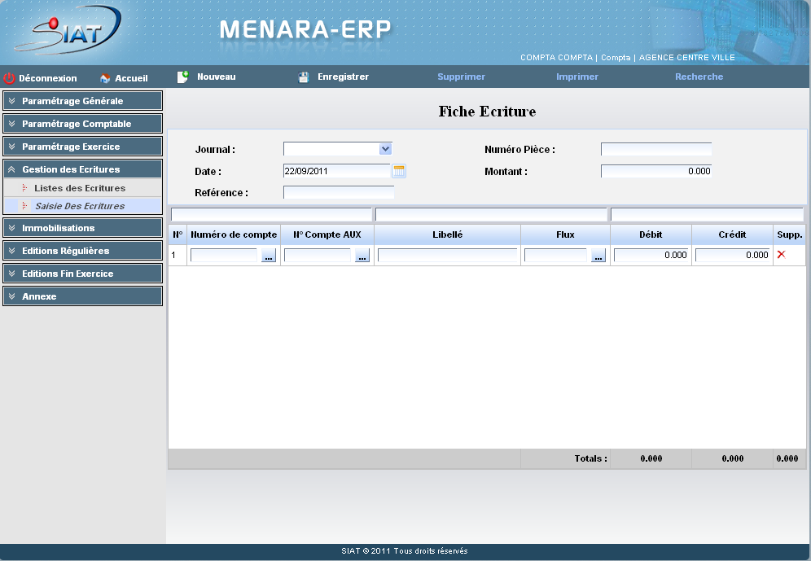Focus the Libellé field in row 1
Screen dimensions: 811x561
[447, 255]
